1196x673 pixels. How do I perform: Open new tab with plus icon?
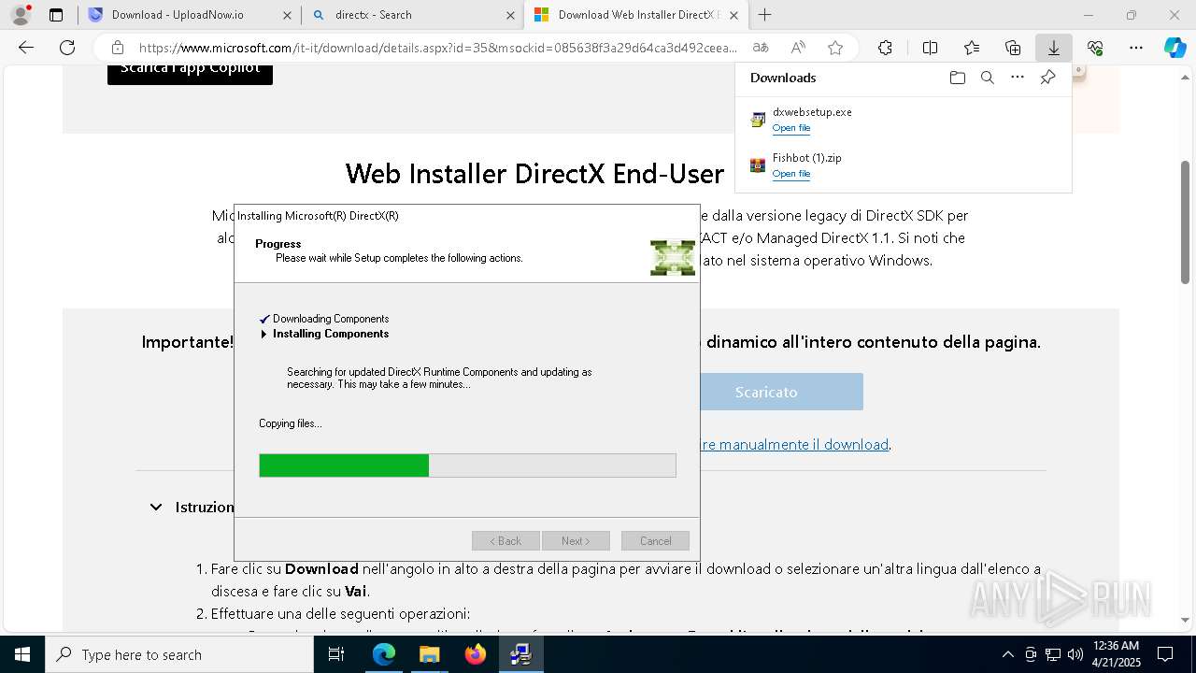[x=764, y=15]
